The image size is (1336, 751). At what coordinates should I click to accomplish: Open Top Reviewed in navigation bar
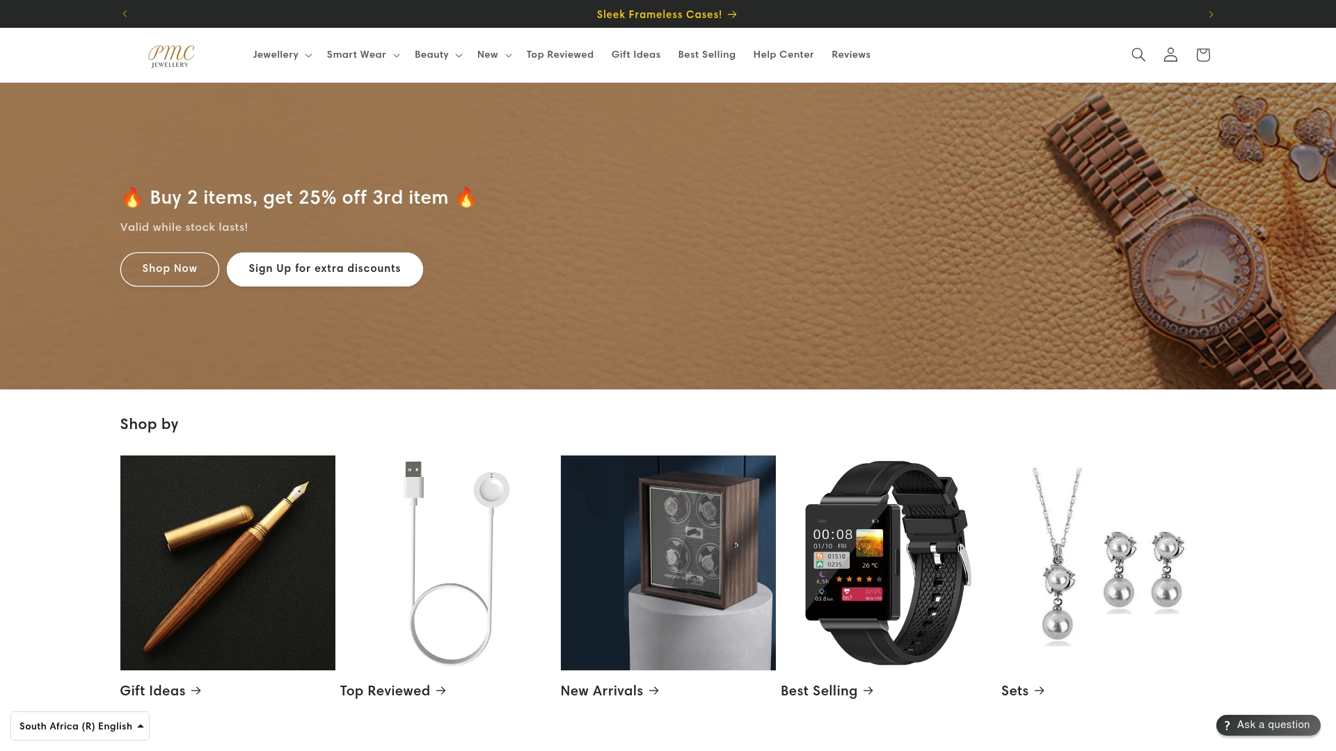click(560, 54)
